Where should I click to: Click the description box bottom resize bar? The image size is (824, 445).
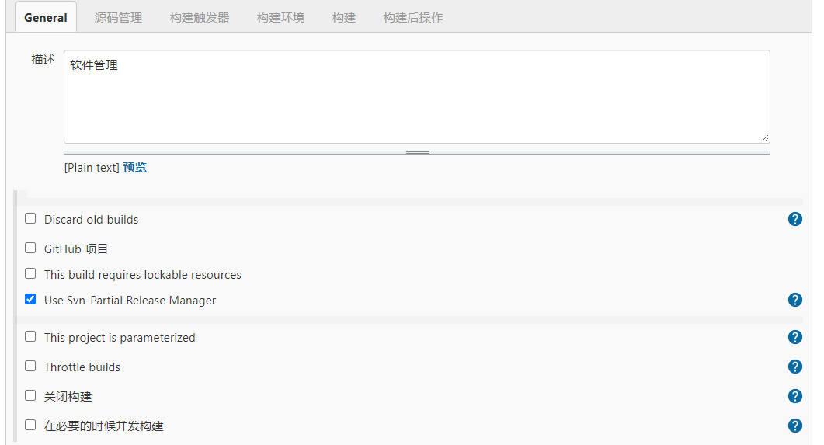tap(417, 152)
